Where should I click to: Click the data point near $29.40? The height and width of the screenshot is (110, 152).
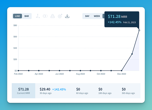[x=132, y=54]
